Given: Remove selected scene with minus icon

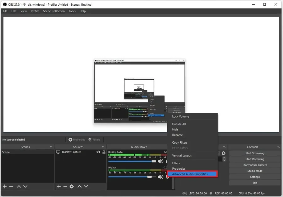Looking at the screenshot, I should click(x=11, y=186).
